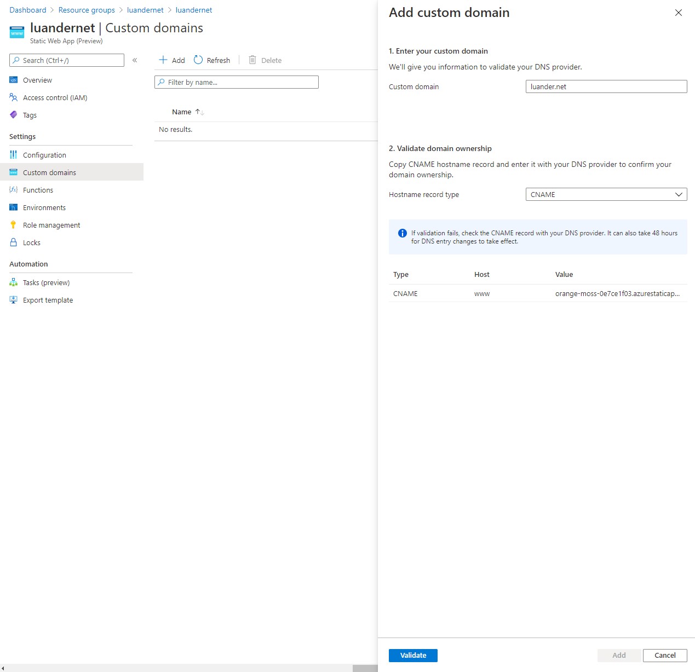Open Functions from the sidebar
This screenshot has height=672, width=695.
(38, 190)
